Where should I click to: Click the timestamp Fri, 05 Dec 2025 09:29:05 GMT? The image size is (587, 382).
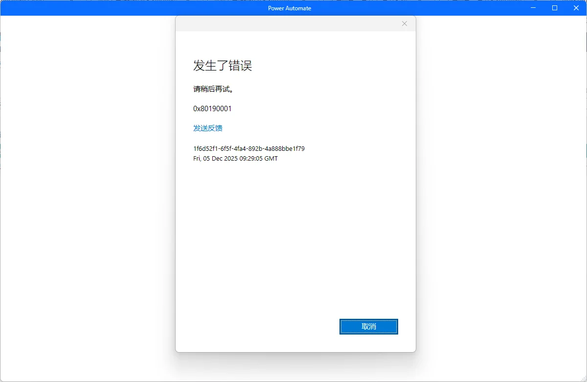[x=235, y=159]
